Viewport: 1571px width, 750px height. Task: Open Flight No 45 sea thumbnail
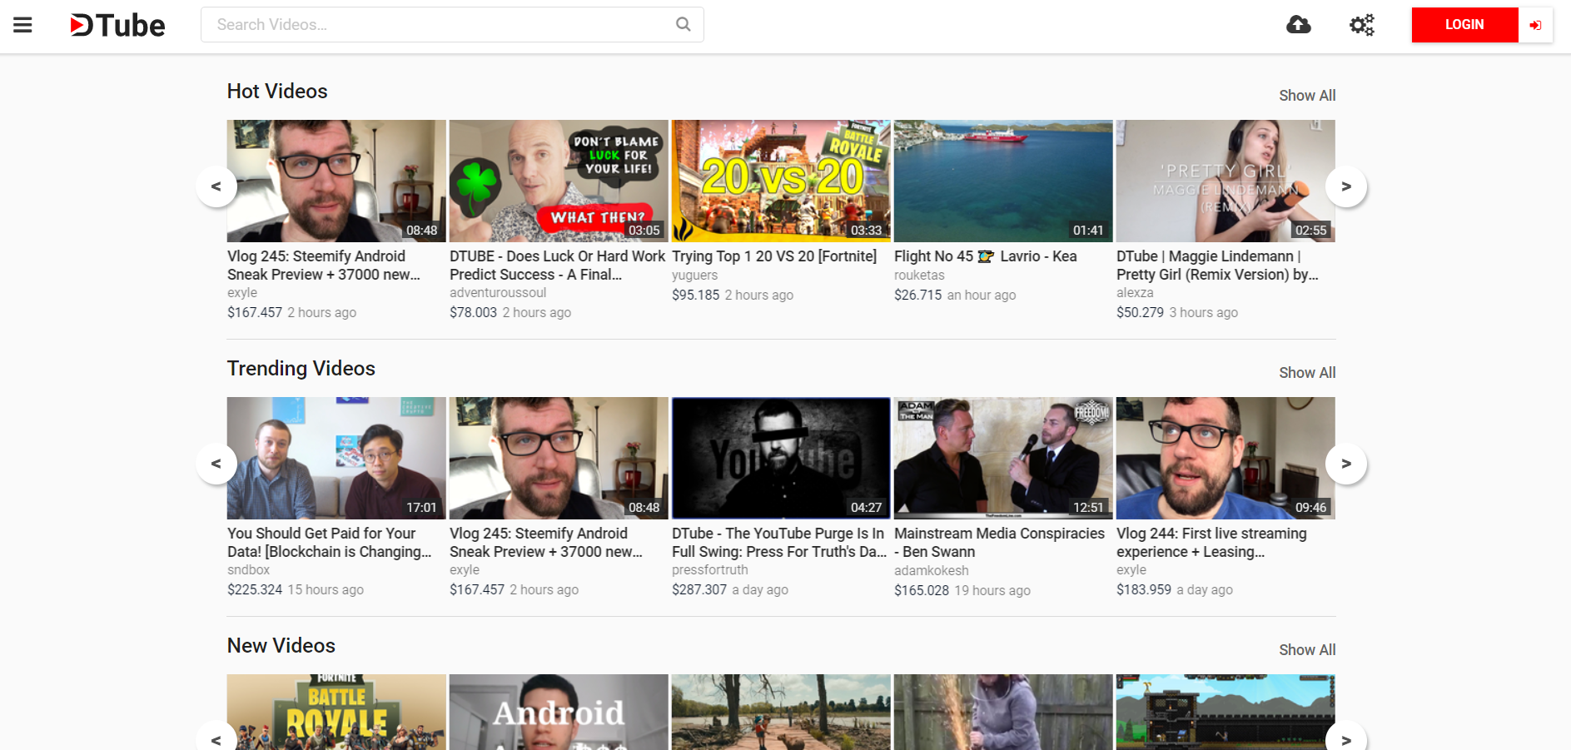coord(1003,181)
